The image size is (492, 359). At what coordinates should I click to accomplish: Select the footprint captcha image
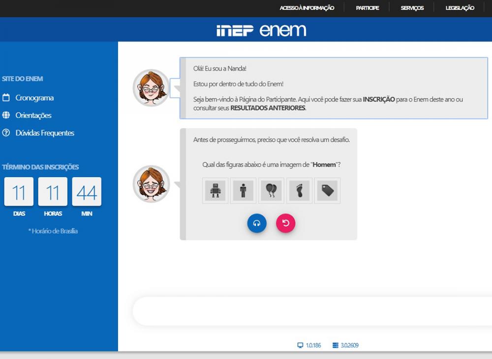299,191
